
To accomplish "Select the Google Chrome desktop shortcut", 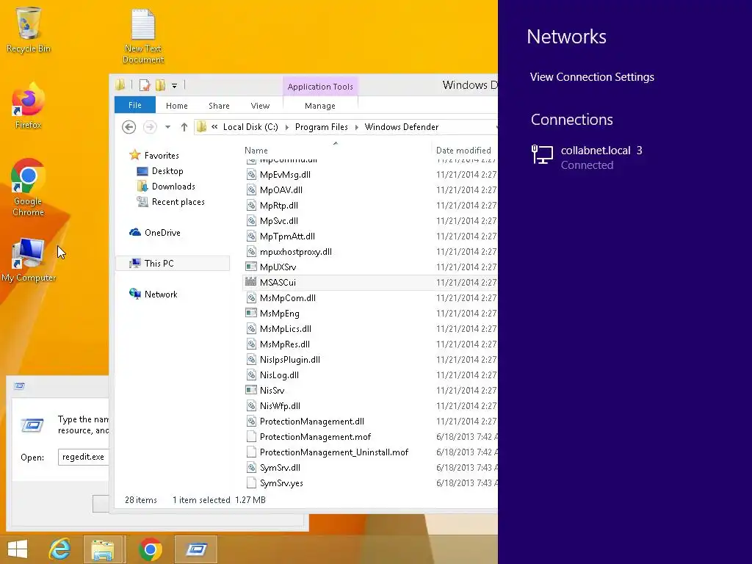I will 29,187.
